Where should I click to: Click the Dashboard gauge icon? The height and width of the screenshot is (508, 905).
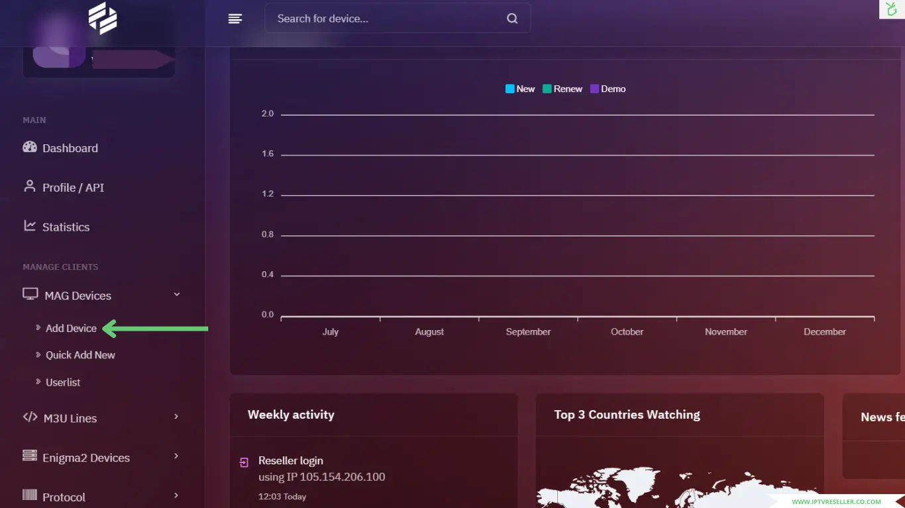[x=30, y=148]
